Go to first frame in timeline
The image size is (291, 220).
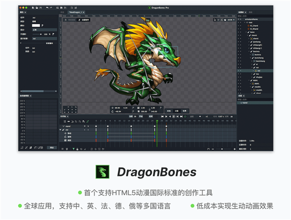(162, 116)
